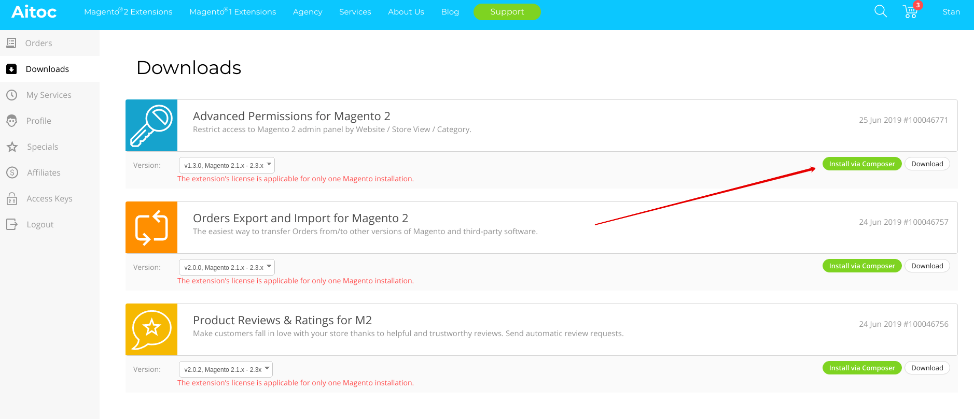Select Logout in sidebar
The image size is (974, 419).
point(50,224)
